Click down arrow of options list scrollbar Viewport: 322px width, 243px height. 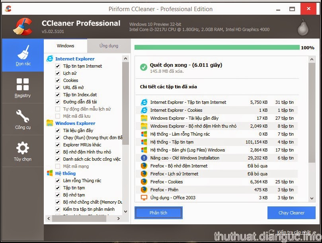126,212
